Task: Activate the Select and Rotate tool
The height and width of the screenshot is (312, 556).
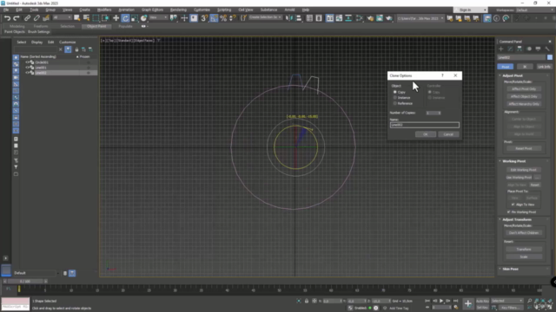Action: coord(125,18)
